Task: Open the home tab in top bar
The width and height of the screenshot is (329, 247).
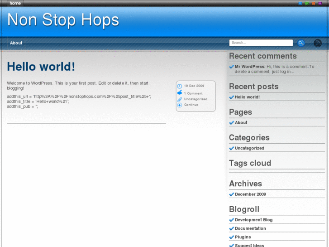Action: click(15, 3)
